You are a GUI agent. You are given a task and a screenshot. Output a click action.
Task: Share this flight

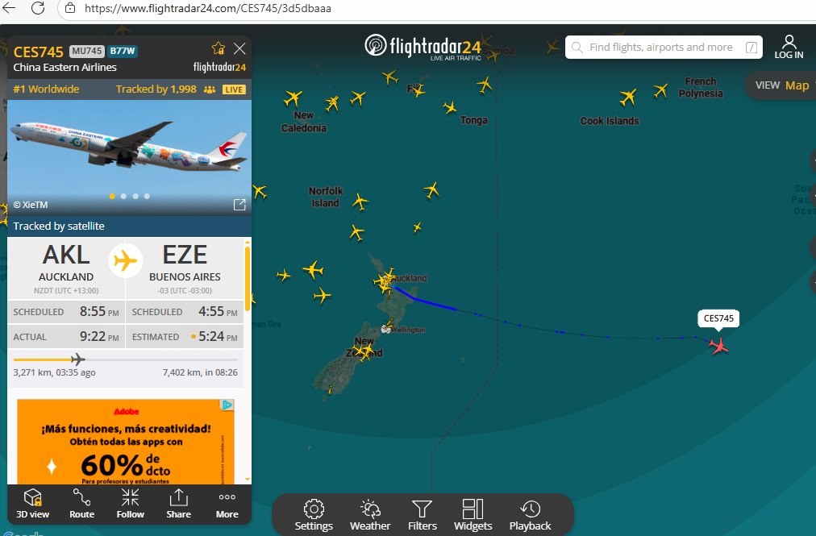click(x=178, y=503)
